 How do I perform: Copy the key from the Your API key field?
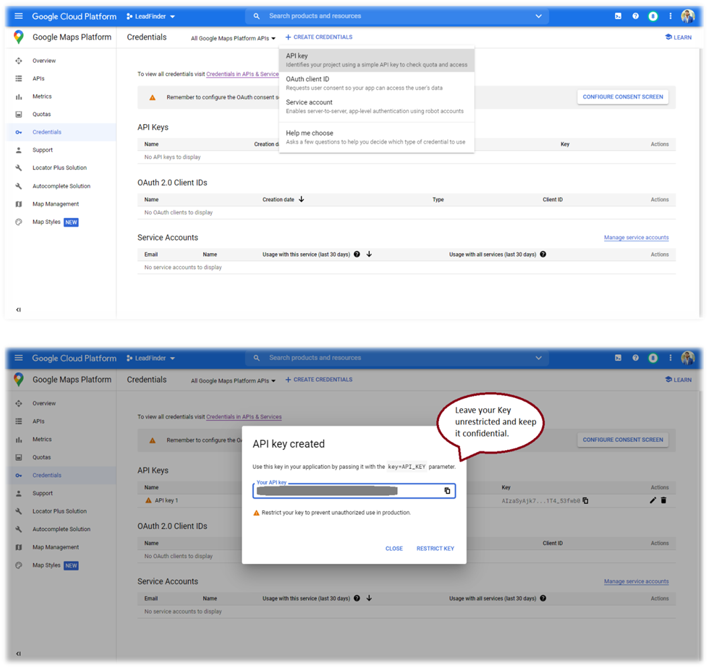pos(447,491)
